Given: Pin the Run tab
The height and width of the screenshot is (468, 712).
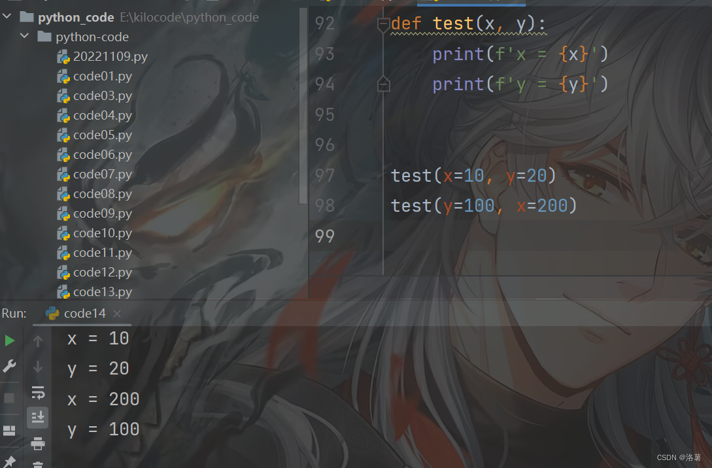Looking at the screenshot, I should point(9,462).
